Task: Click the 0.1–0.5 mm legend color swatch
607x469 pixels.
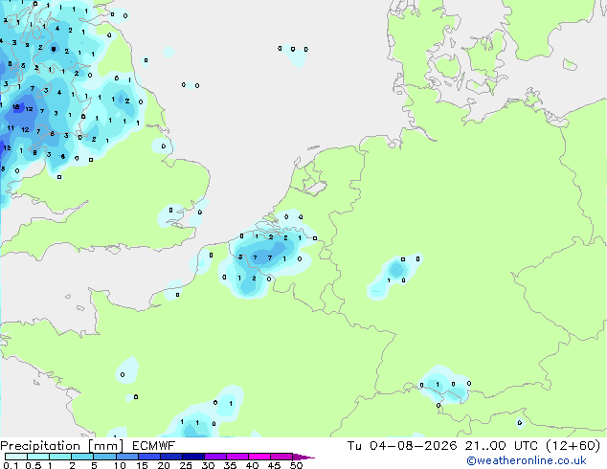Action: (16, 457)
